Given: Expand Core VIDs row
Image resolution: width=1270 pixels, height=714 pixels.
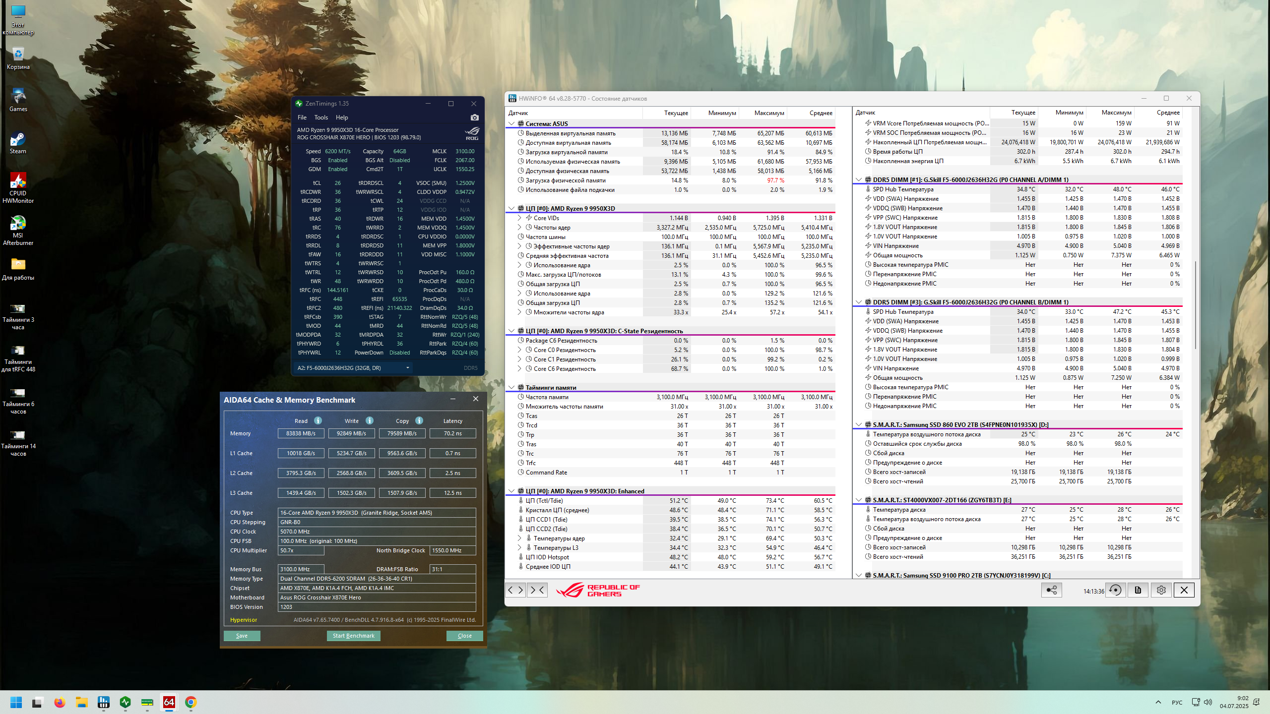Looking at the screenshot, I should point(519,218).
